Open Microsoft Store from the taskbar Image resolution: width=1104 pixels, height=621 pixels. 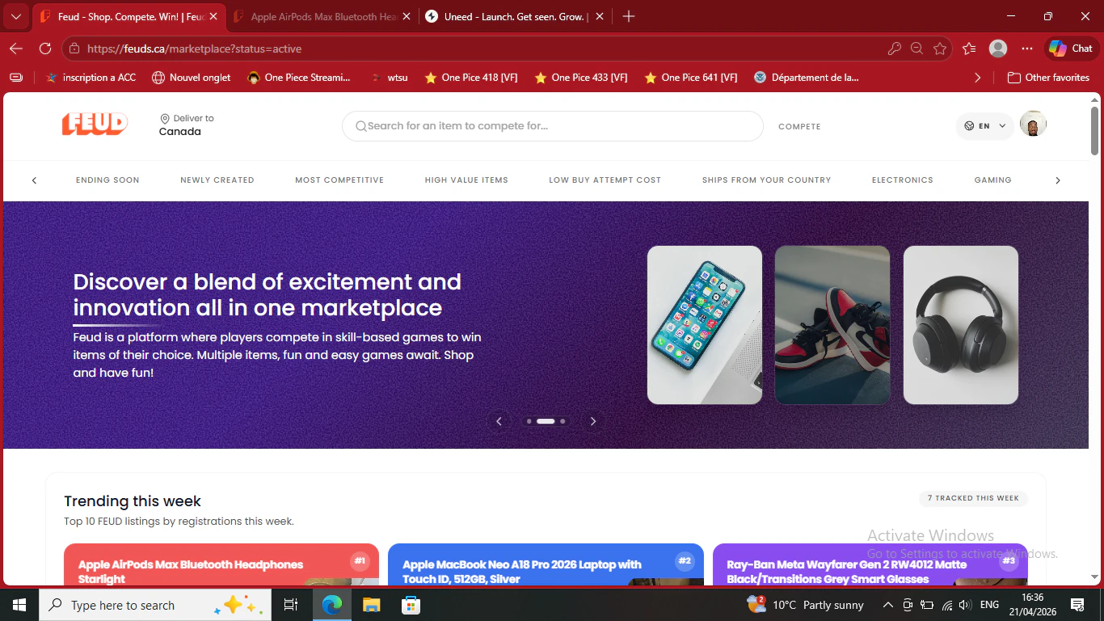(411, 605)
